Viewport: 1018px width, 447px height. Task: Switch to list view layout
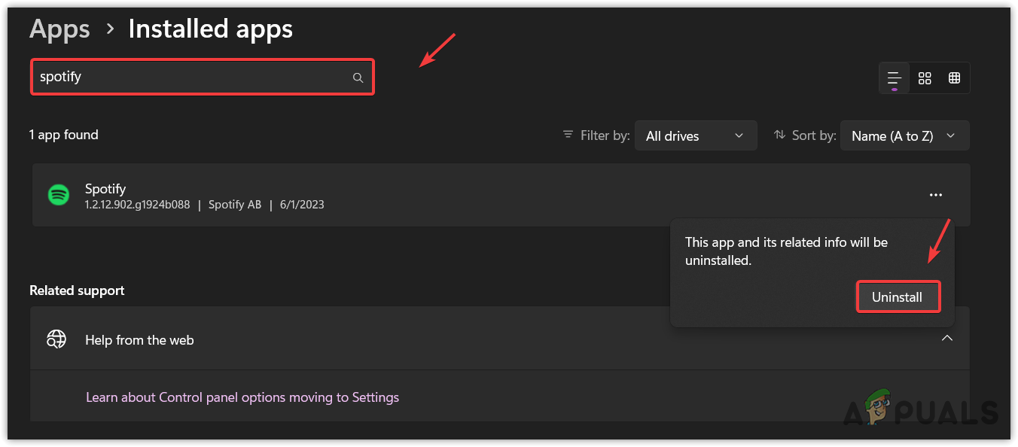pos(895,78)
